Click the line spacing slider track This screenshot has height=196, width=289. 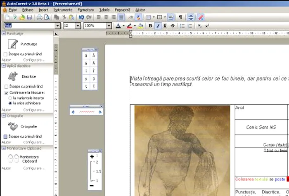91,171
